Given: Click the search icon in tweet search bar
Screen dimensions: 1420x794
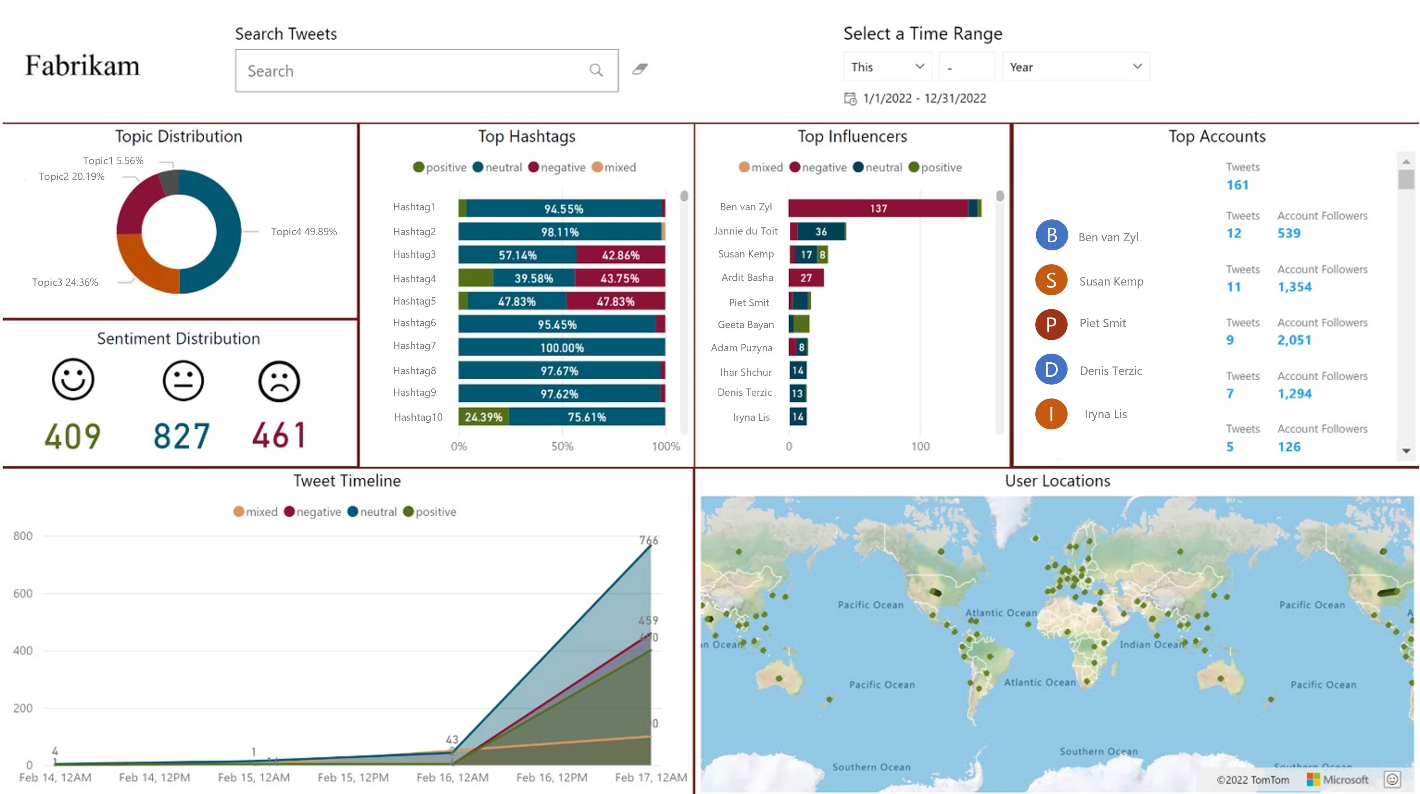Looking at the screenshot, I should (596, 69).
